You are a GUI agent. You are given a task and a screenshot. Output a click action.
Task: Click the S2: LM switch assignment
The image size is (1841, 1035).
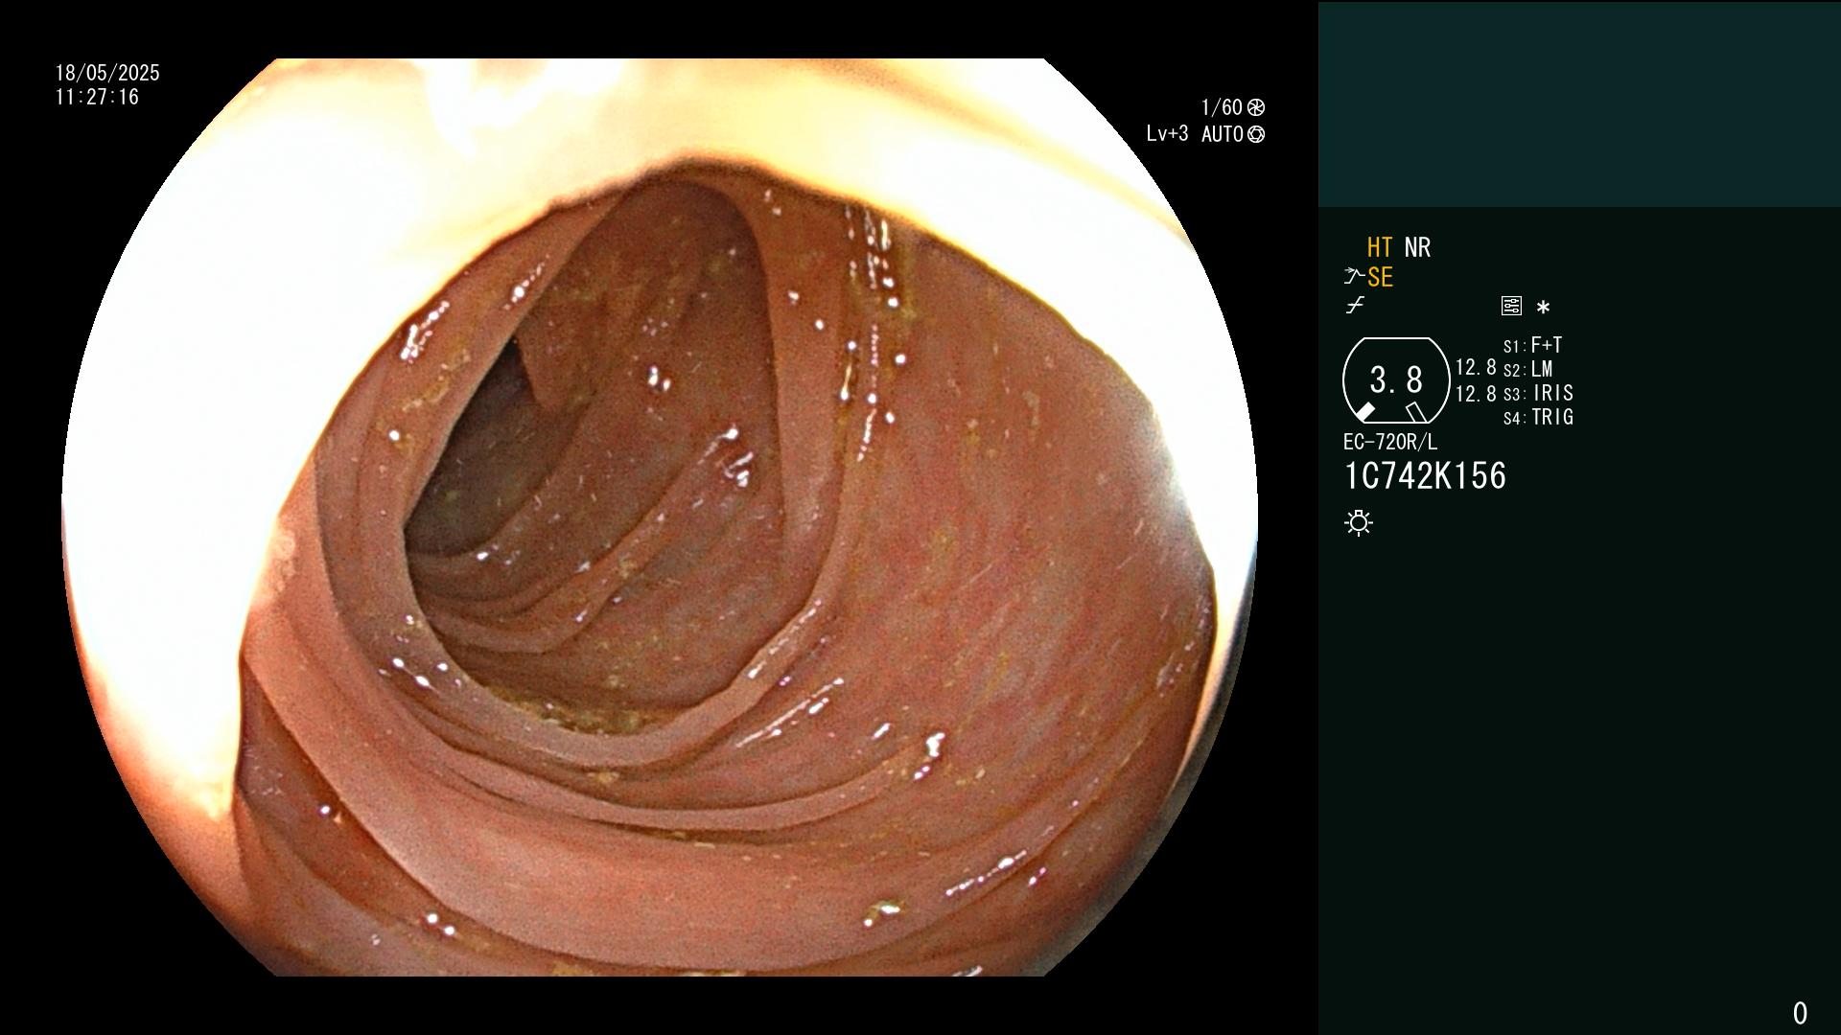click(x=1528, y=369)
